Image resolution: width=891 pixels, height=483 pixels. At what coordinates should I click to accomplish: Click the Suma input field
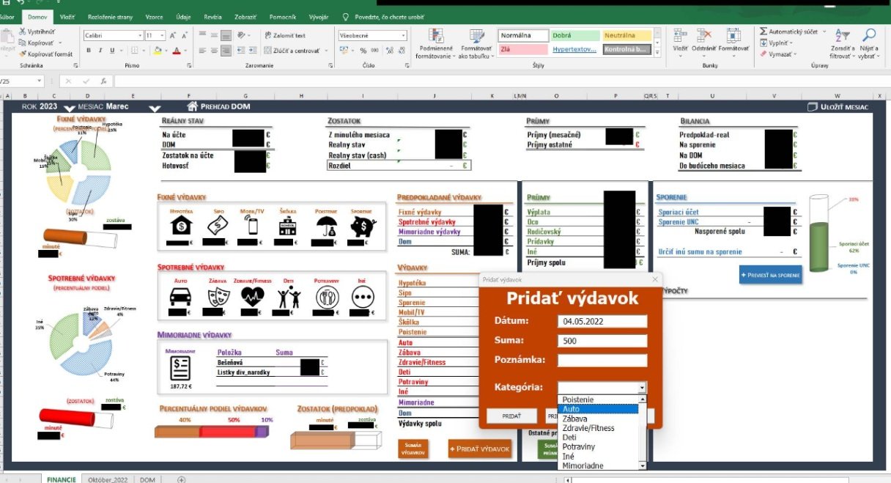(x=602, y=341)
